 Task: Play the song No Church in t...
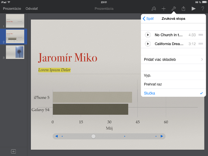coord(147,35)
